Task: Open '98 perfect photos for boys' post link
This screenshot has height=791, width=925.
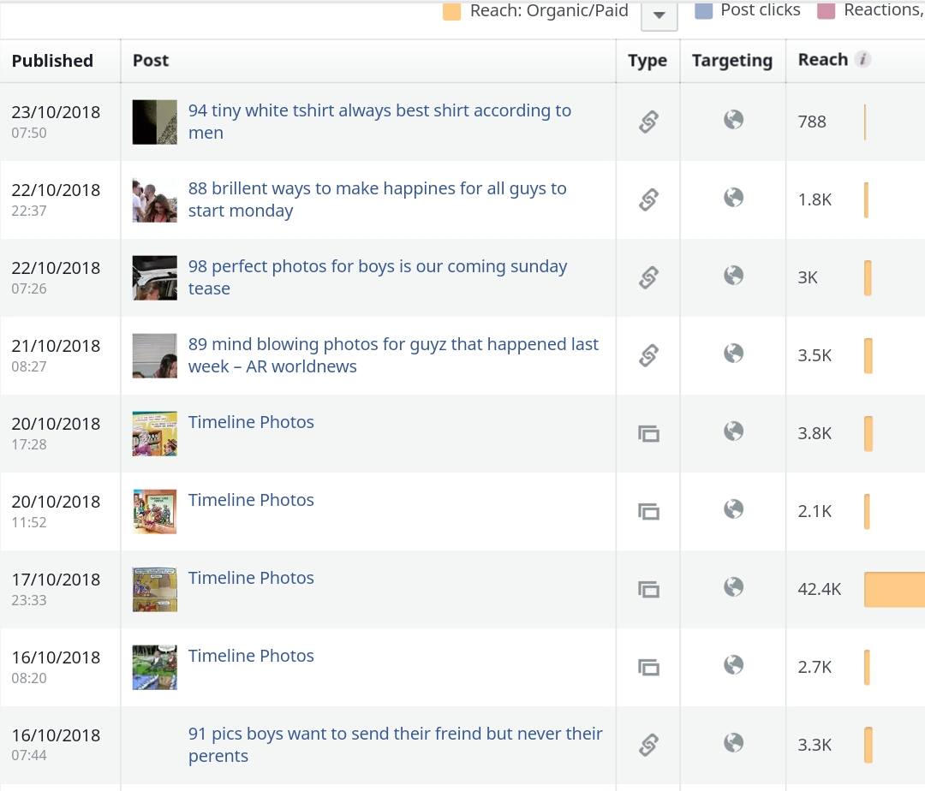Action: pos(378,277)
